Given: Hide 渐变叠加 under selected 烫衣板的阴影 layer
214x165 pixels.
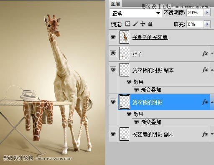Looking at the screenshot, I should pos(136,122).
